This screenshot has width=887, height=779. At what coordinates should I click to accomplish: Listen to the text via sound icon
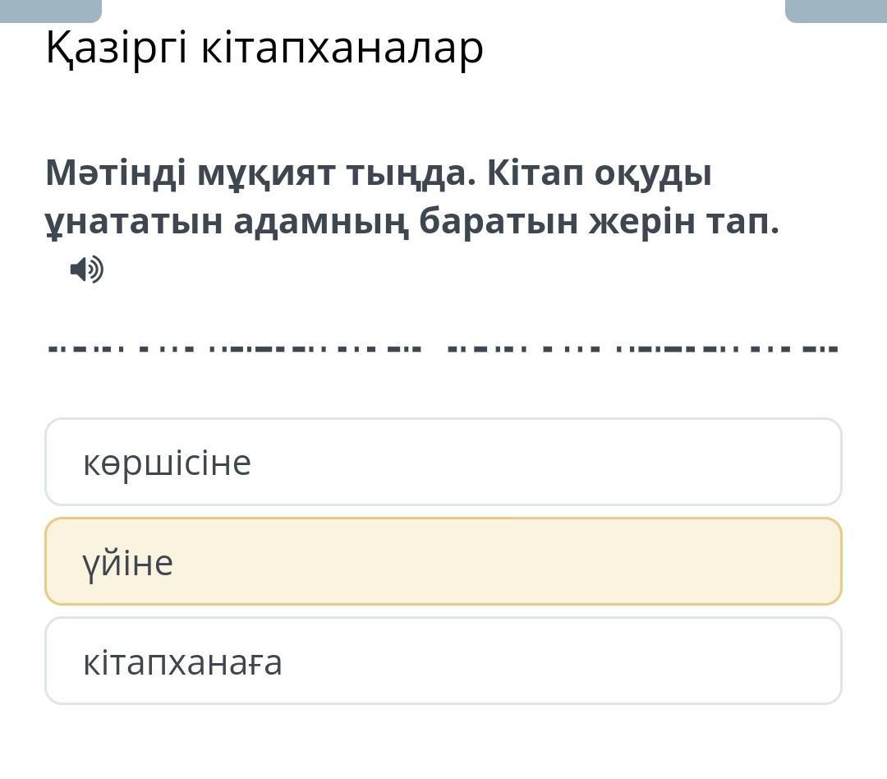pos(86,269)
